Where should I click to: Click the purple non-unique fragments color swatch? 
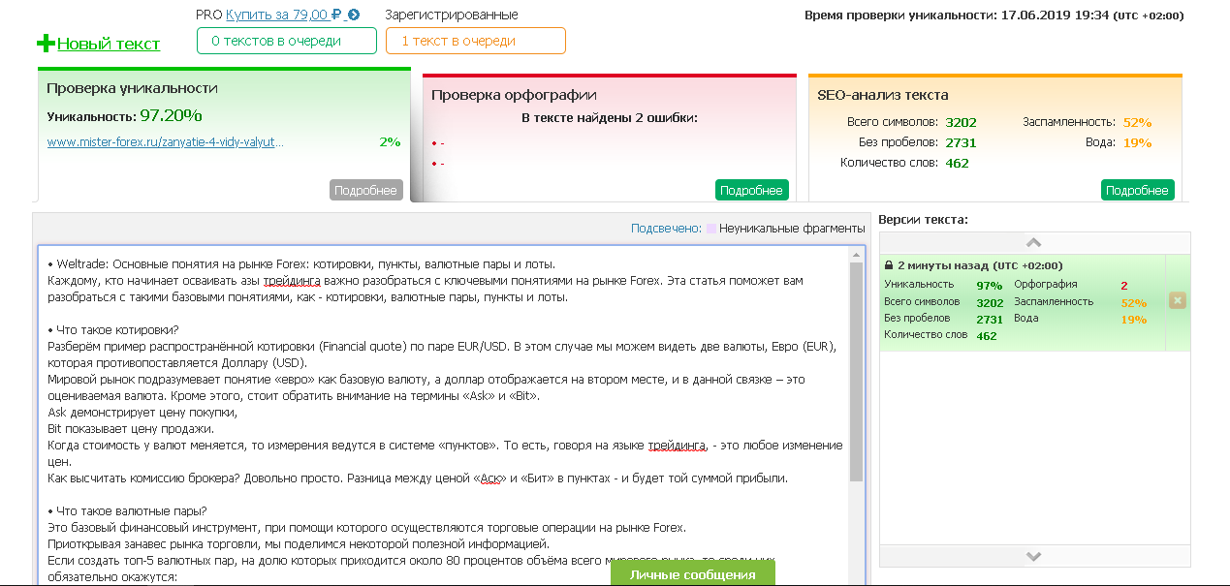(711, 229)
